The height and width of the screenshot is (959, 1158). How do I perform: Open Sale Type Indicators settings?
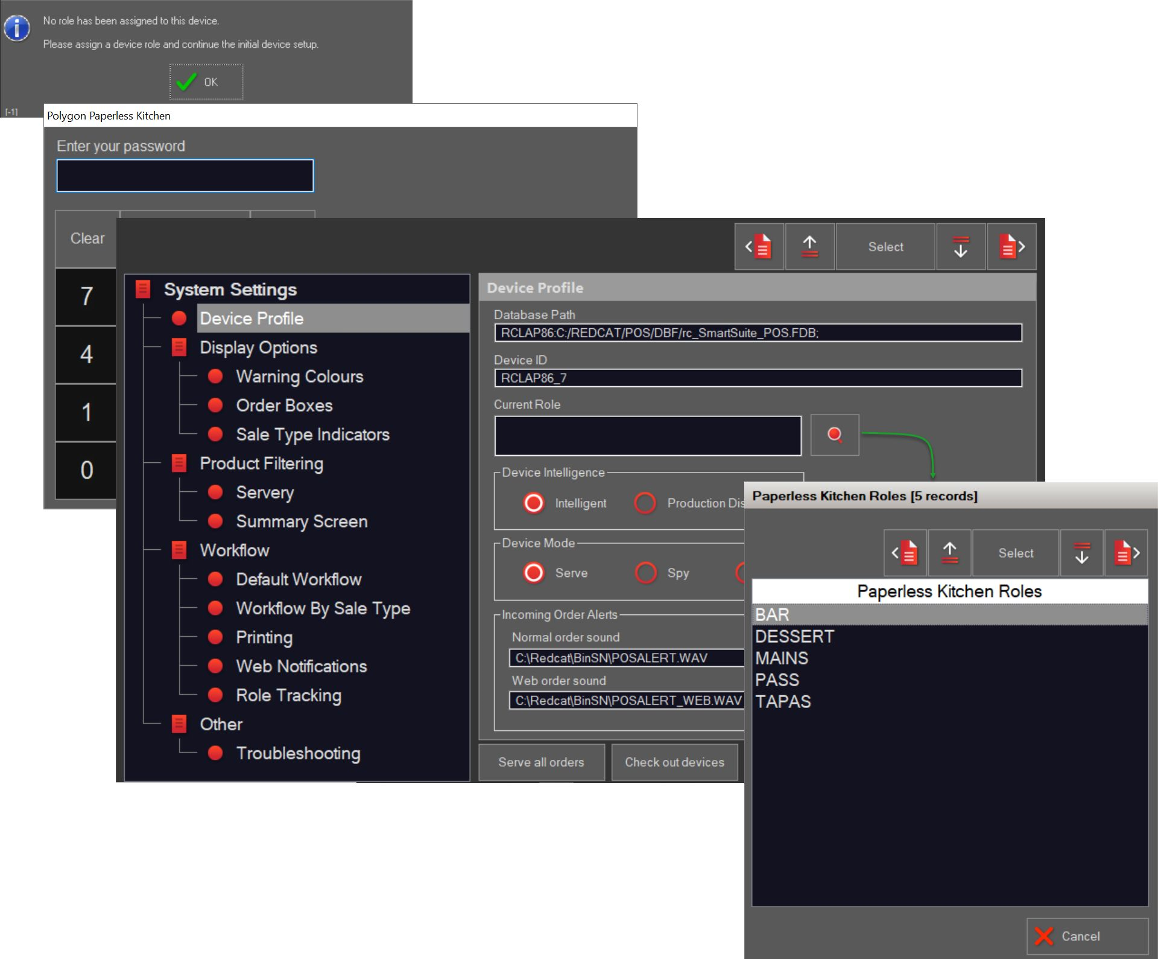coord(312,434)
